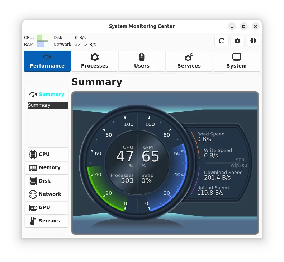Click the Disk drive icon in sidebar
The width and height of the screenshot is (284, 262).
pos(33,181)
